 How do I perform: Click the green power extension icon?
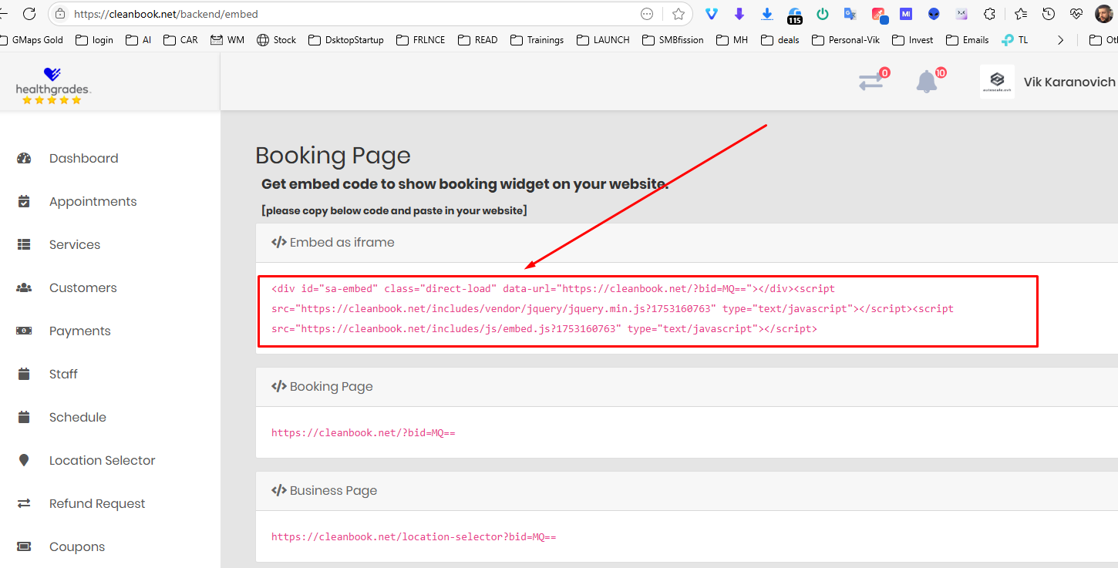click(823, 14)
